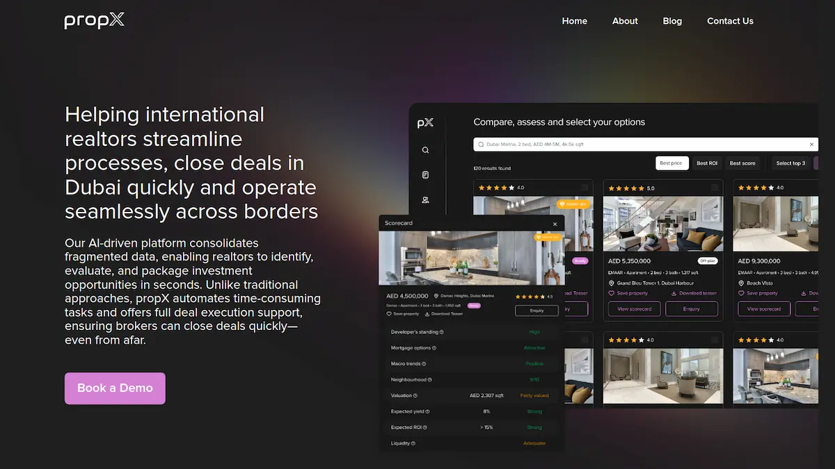Open the Beach Vista property photo
Image resolution: width=835 pixels, height=469 pixels.
pyautogui.click(x=775, y=224)
